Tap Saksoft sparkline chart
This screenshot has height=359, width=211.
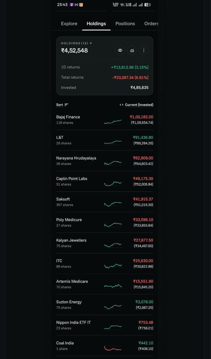click(113, 204)
